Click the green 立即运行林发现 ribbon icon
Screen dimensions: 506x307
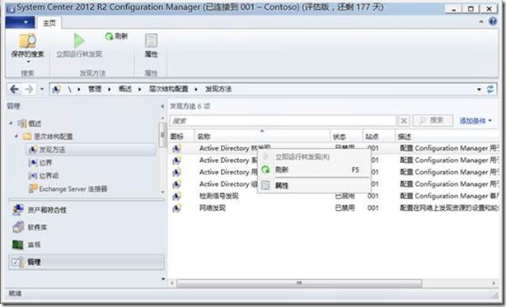coord(79,40)
